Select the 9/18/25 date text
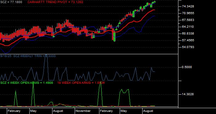 (6, 56)
